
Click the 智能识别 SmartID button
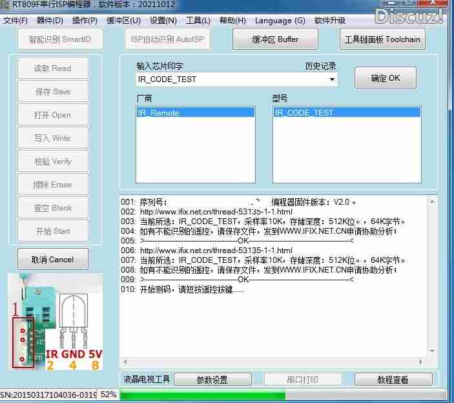coord(60,39)
